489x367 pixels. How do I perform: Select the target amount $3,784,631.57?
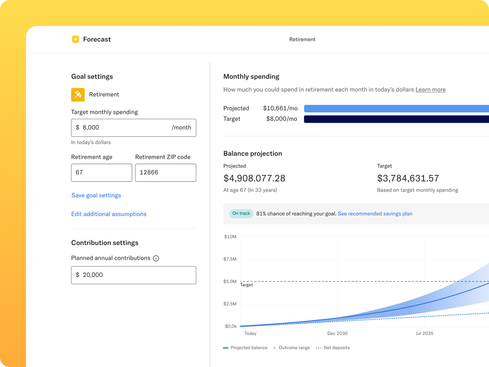[x=408, y=178]
